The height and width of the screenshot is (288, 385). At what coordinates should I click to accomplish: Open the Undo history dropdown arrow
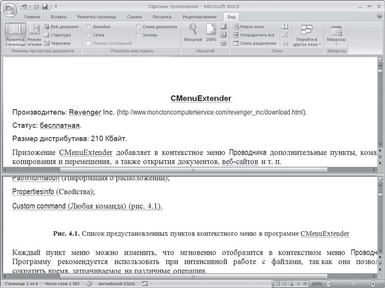point(30,6)
